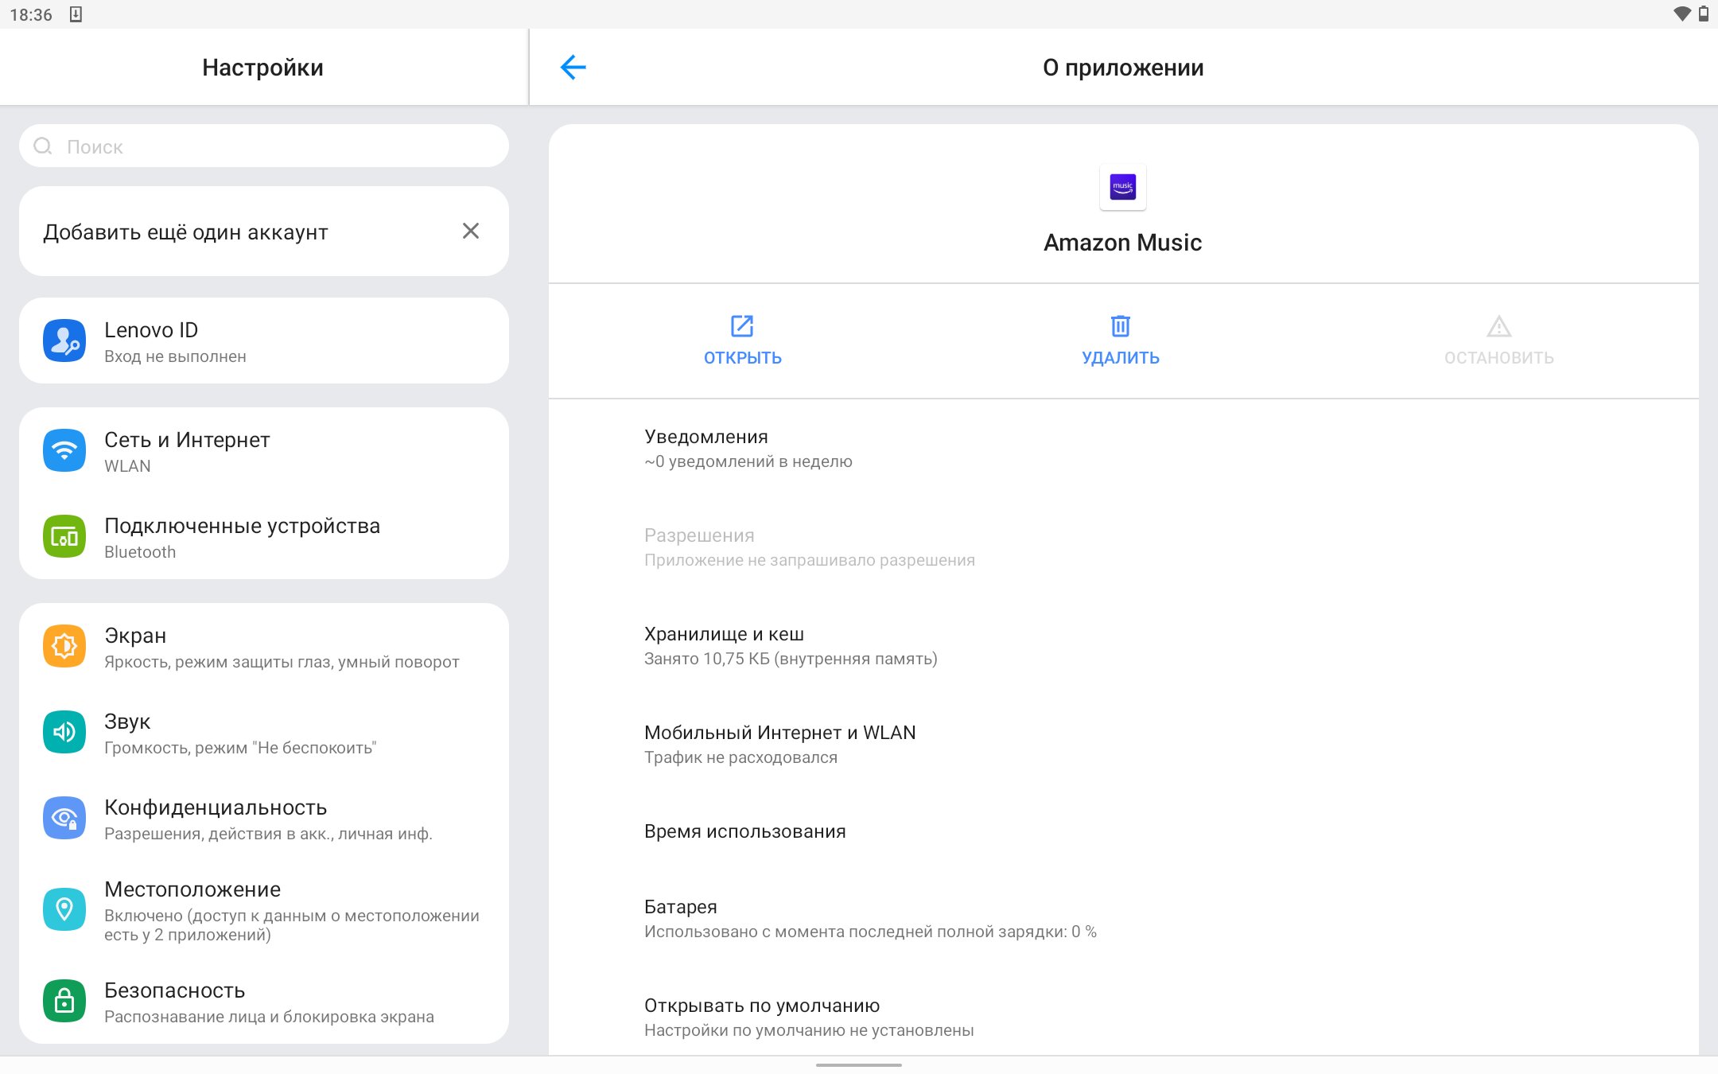Open the Wi-Fi network settings icon
This screenshot has width=1718, height=1074.
coord(64,451)
